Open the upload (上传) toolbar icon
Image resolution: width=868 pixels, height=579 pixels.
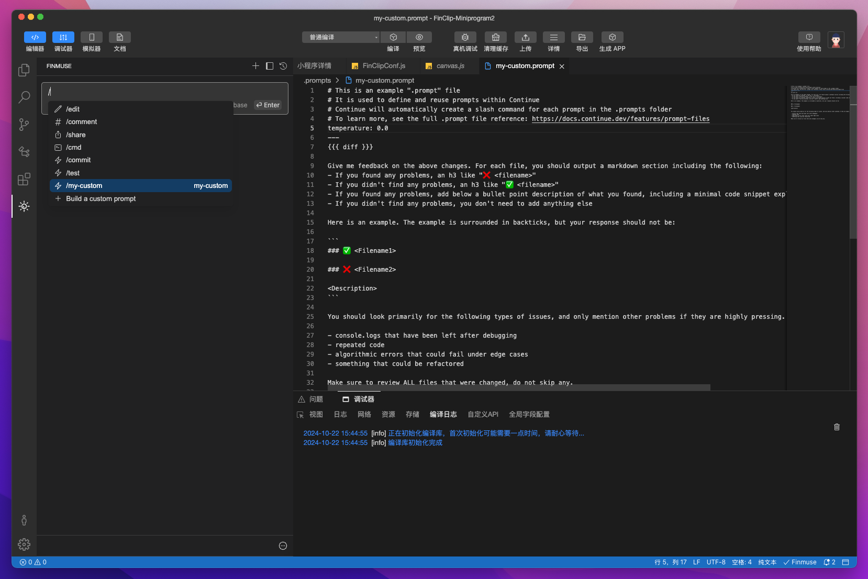click(x=525, y=37)
